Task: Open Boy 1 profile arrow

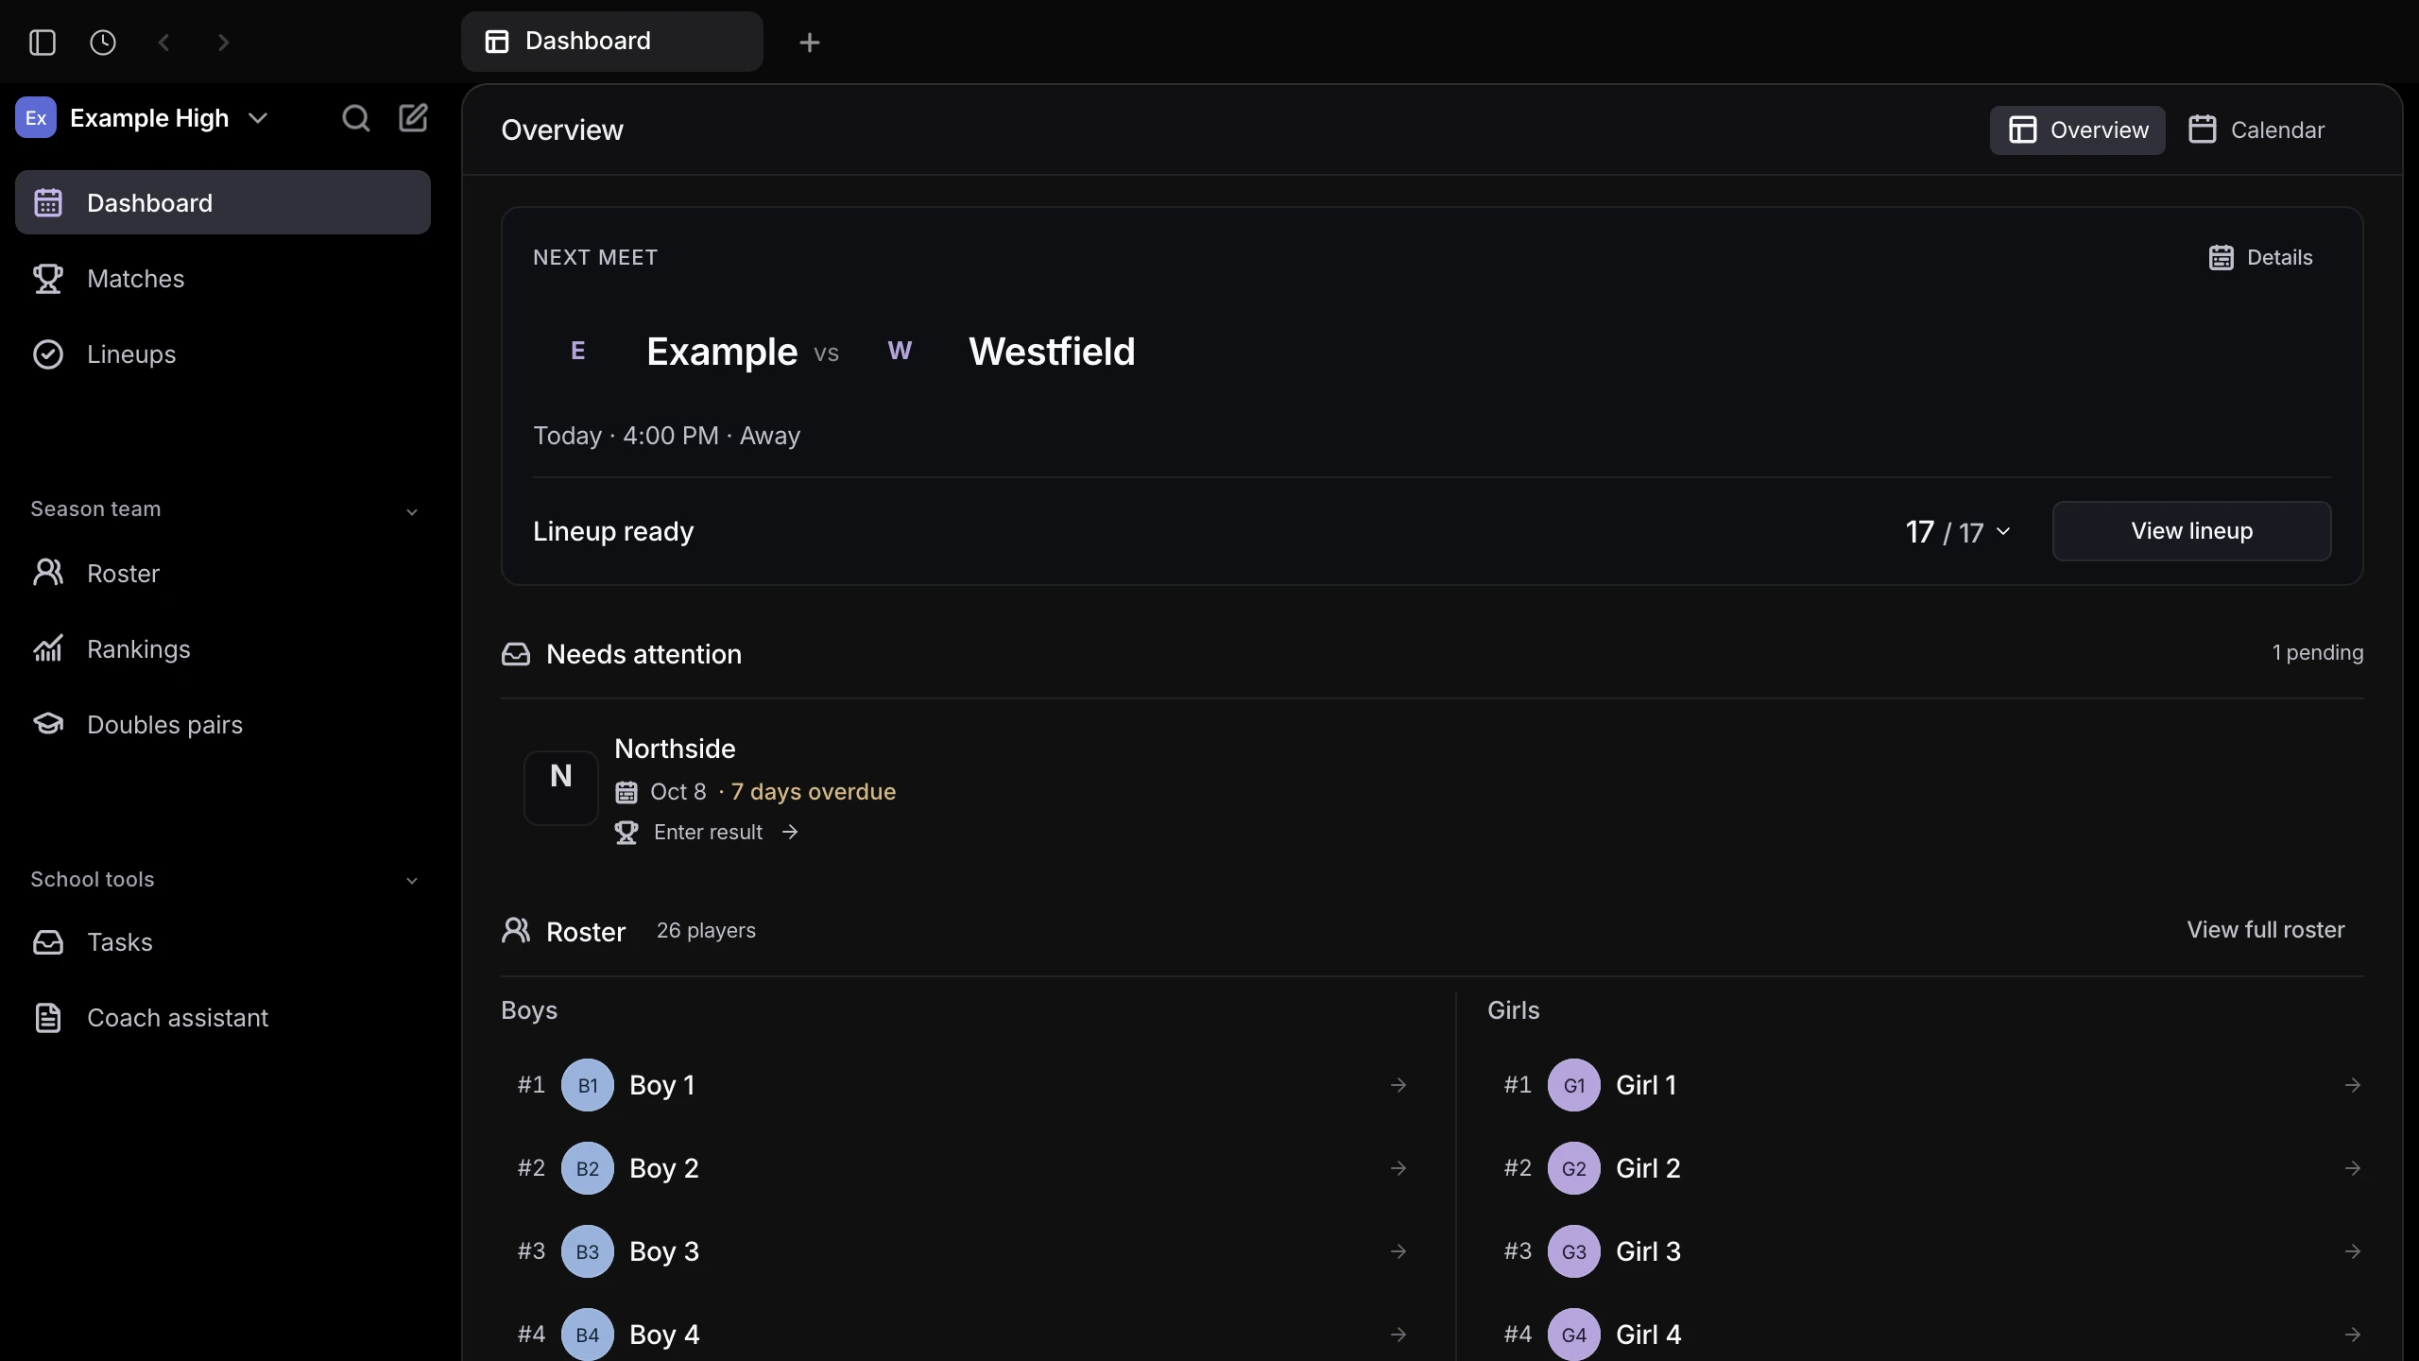Action: tap(1398, 1085)
